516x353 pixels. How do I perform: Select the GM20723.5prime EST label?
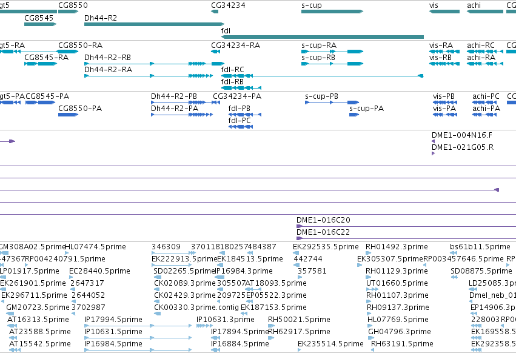pos(38,308)
